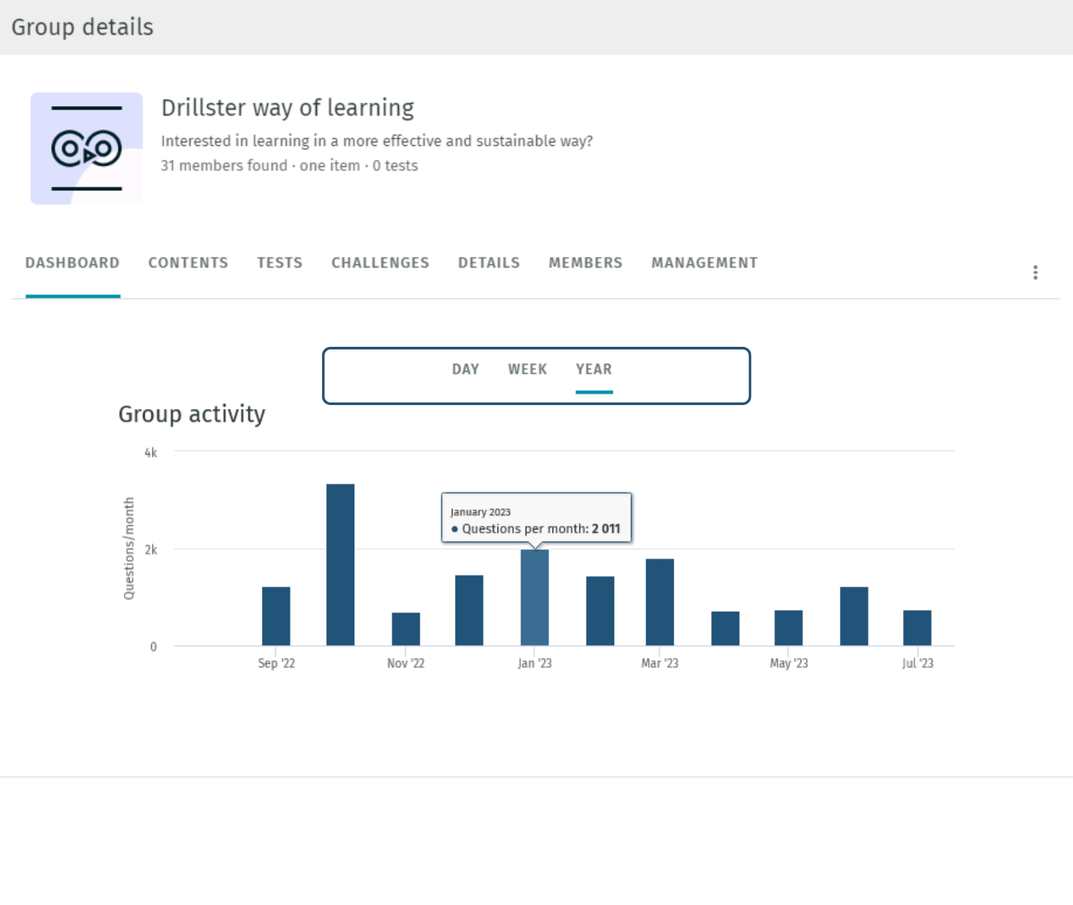The image size is (1073, 905).
Task: Click the 'Jan '23' x-axis label
Action: click(x=535, y=664)
